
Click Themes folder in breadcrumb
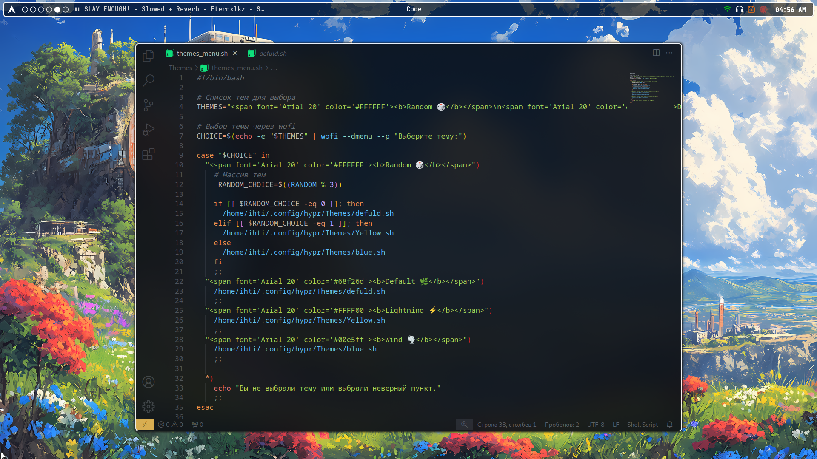click(x=180, y=68)
